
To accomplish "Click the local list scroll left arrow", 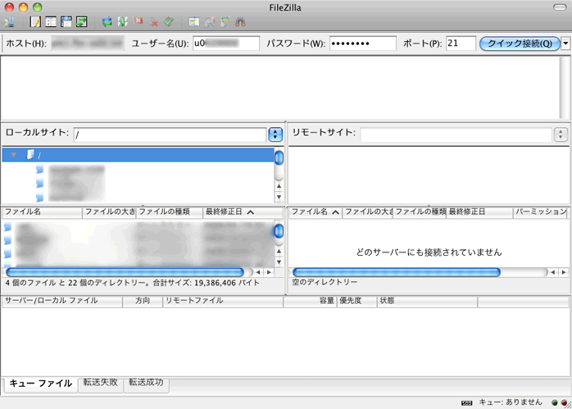I will [258, 272].
